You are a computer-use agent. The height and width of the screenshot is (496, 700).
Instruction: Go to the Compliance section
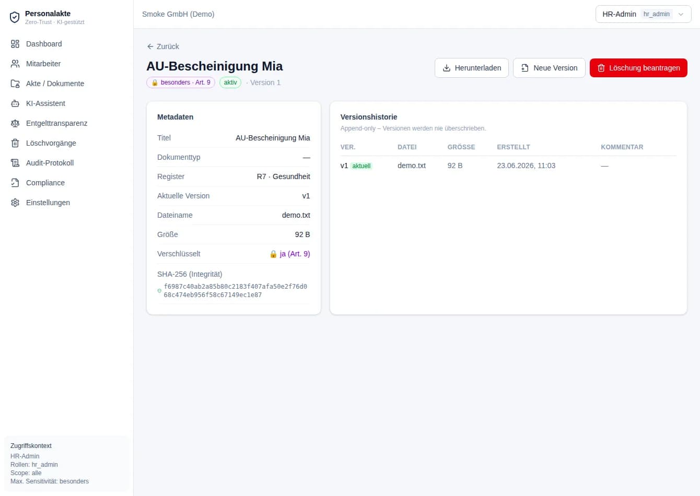[66, 183]
